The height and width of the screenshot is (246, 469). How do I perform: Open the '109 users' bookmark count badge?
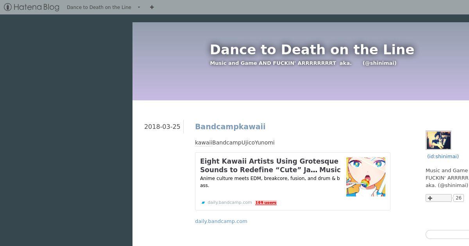coord(266,203)
